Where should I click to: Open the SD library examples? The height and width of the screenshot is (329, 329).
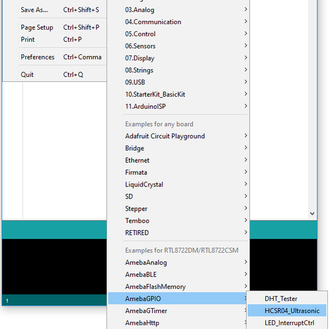pyautogui.click(x=179, y=197)
